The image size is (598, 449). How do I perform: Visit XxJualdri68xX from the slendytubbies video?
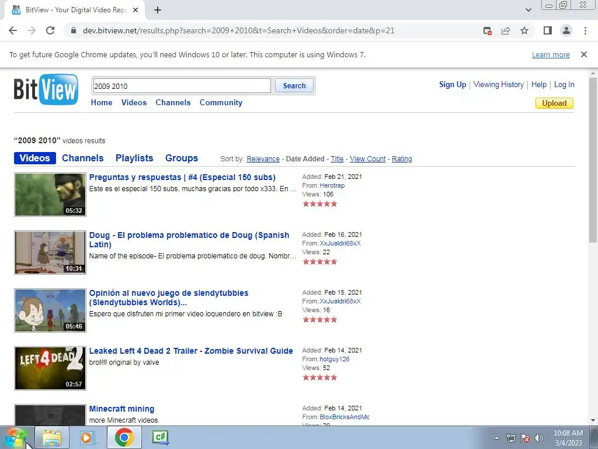click(340, 301)
